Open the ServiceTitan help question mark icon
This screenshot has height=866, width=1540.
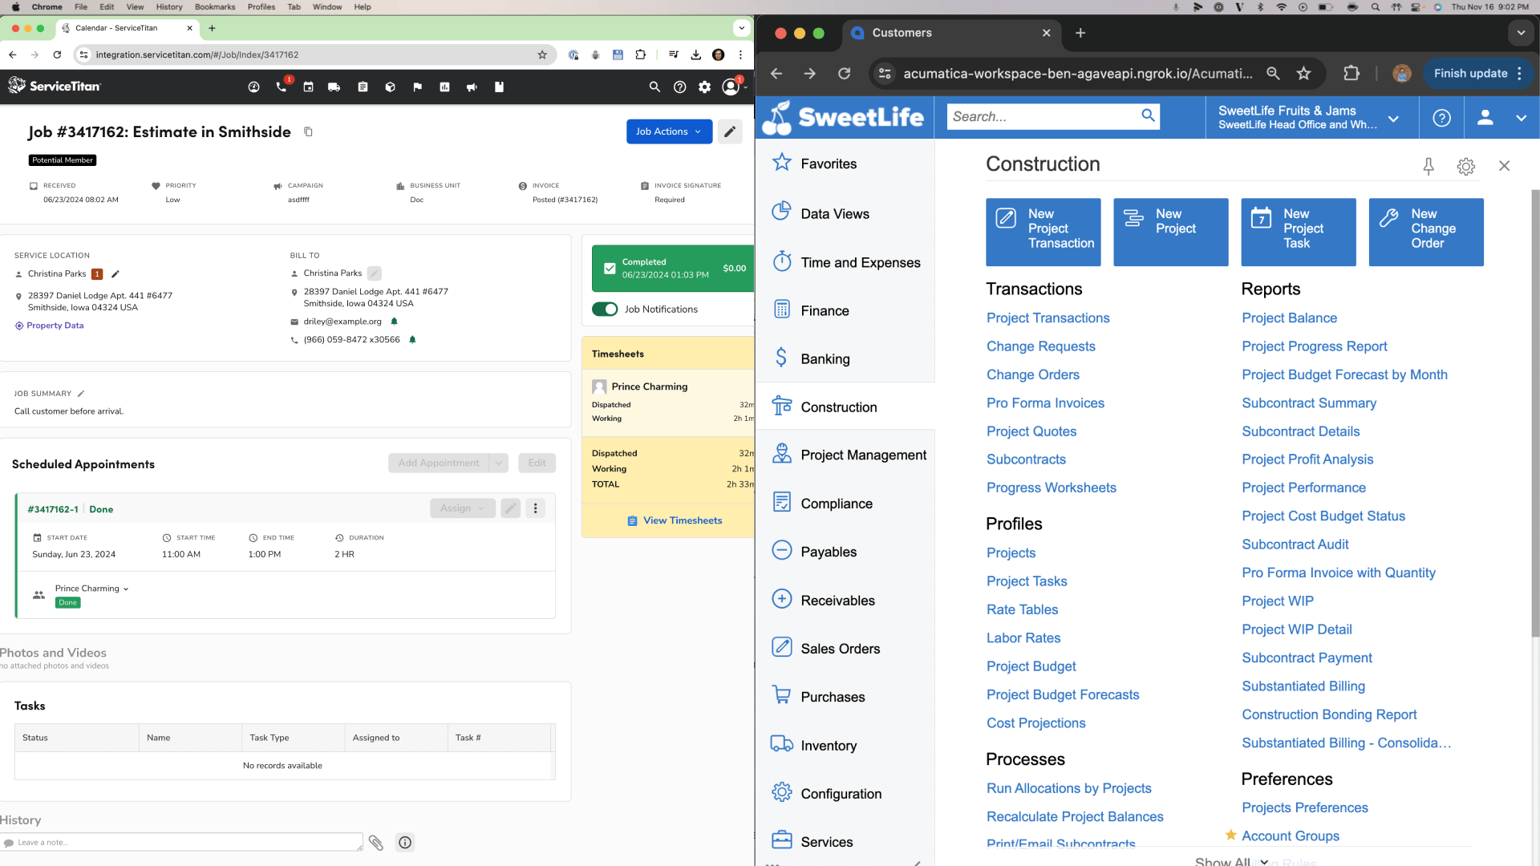pos(679,87)
